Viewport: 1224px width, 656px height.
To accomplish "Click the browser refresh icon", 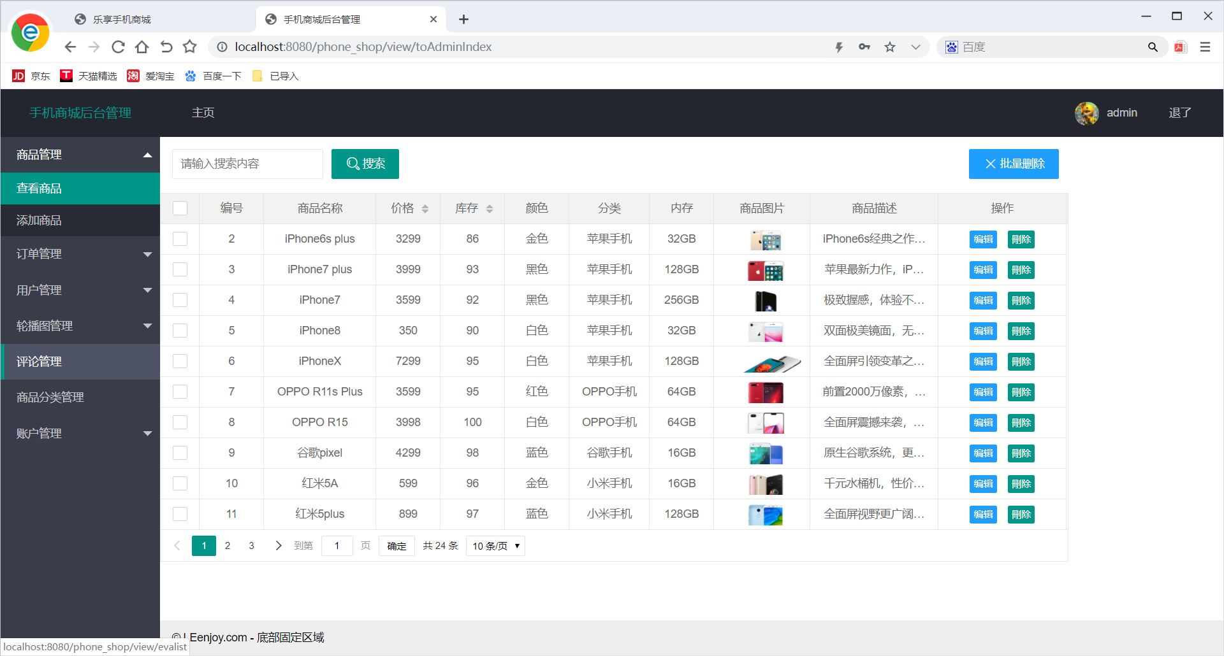I will click(x=118, y=46).
